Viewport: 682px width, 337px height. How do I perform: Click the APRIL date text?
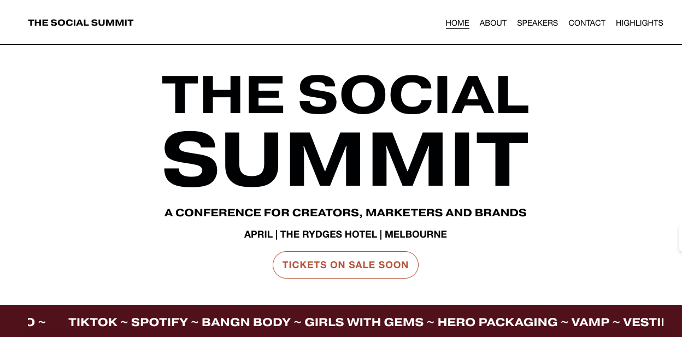(258, 234)
